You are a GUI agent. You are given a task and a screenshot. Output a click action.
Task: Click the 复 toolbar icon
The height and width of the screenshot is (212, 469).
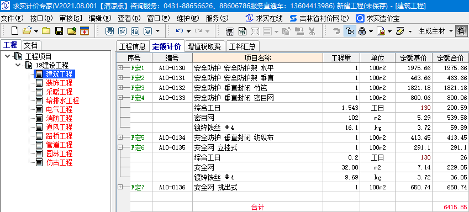(147, 31)
